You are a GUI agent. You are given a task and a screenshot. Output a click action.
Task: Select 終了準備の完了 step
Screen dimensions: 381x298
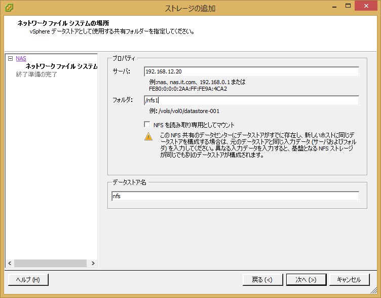coord(36,74)
